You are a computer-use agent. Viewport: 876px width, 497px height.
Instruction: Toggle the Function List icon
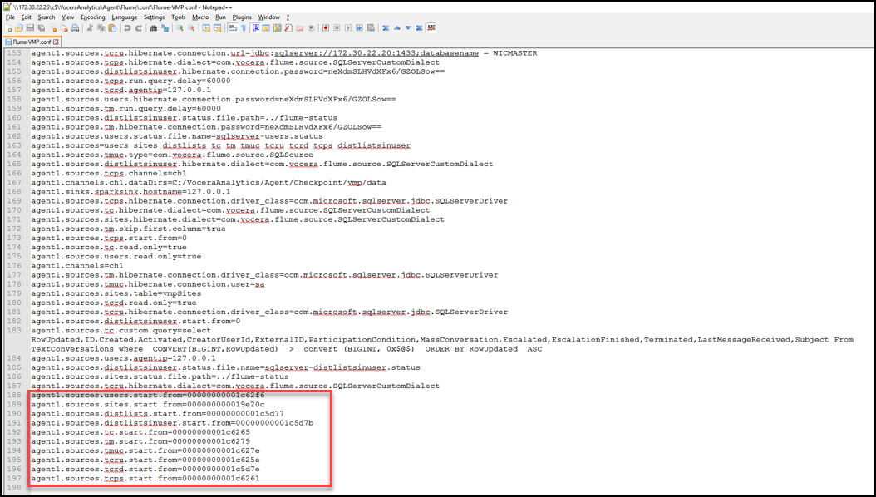coord(288,28)
